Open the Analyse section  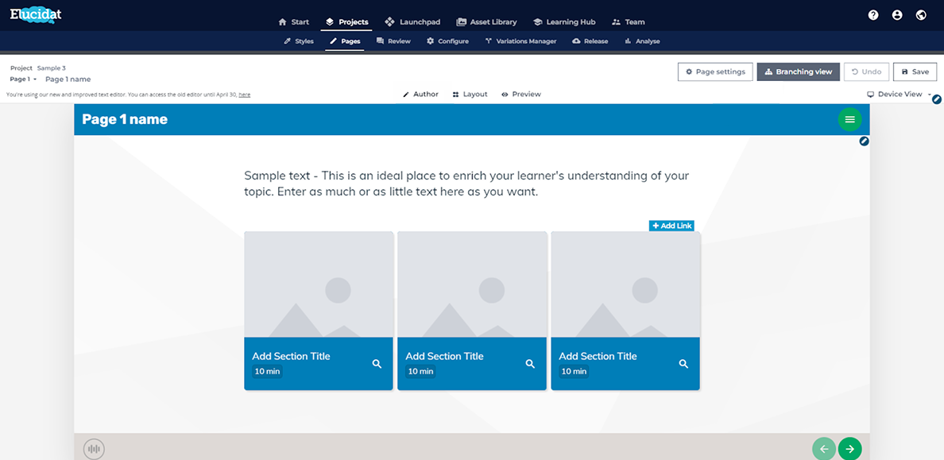pyautogui.click(x=642, y=41)
